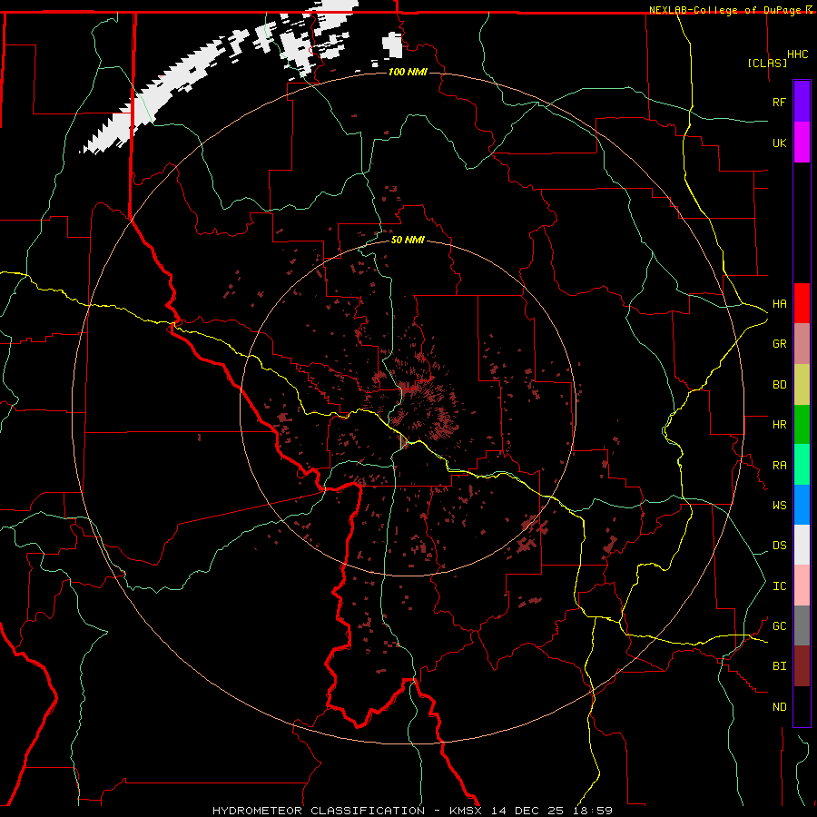This screenshot has height=817, width=817.
Task: Select the IC pink legend swatch
Action: 802,586
